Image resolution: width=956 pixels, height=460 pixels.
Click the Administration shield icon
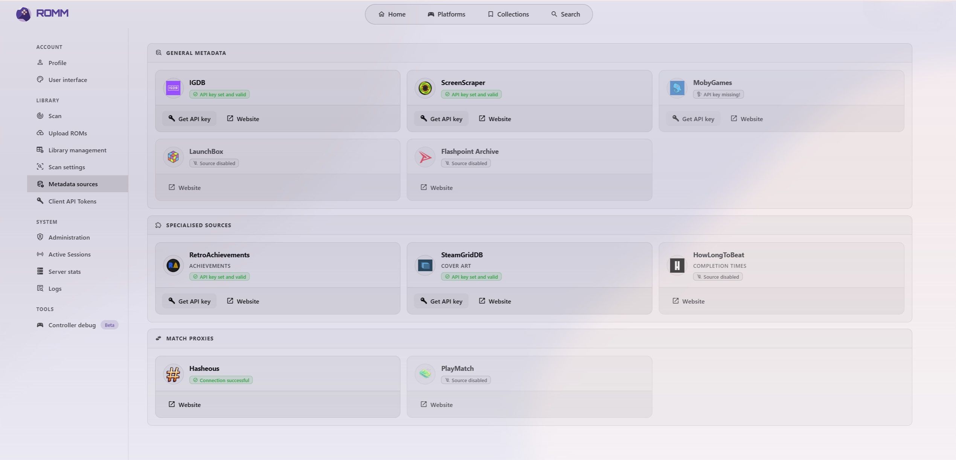pyautogui.click(x=40, y=237)
